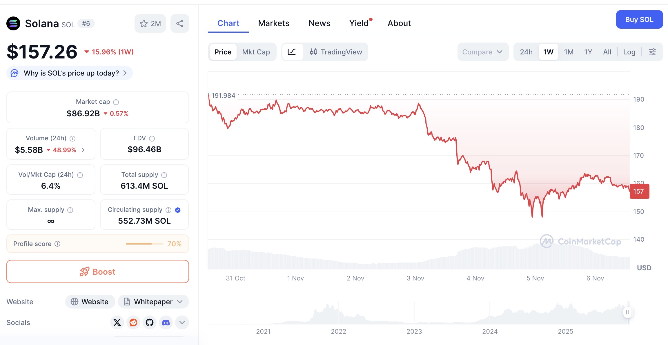Toggle Log scale on chart
Image resolution: width=668 pixels, height=345 pixels.
click(629, 52)
